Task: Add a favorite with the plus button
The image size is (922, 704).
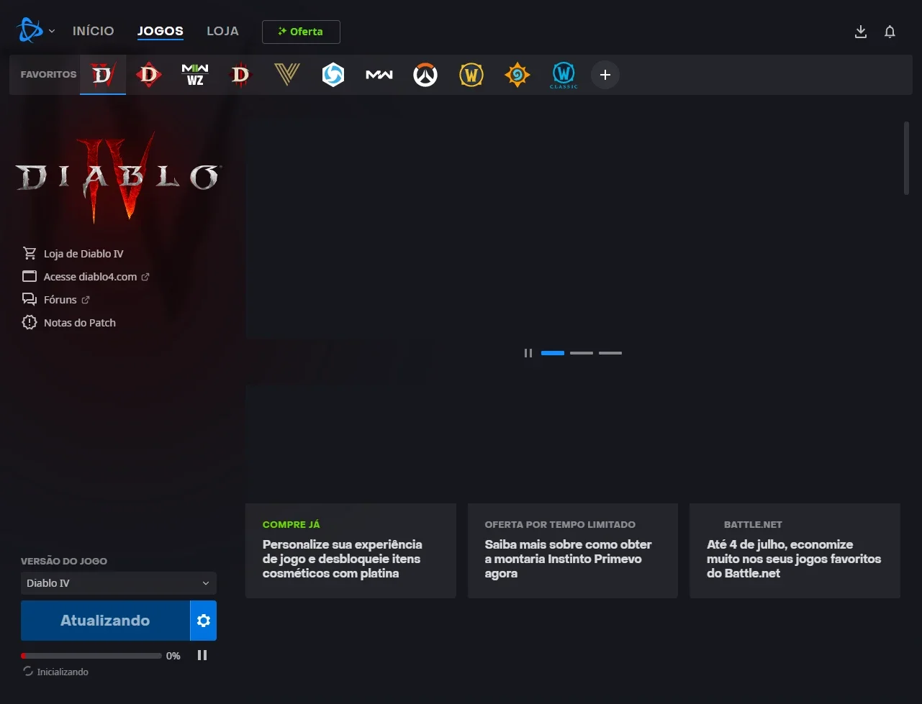Action: point(605,75)
